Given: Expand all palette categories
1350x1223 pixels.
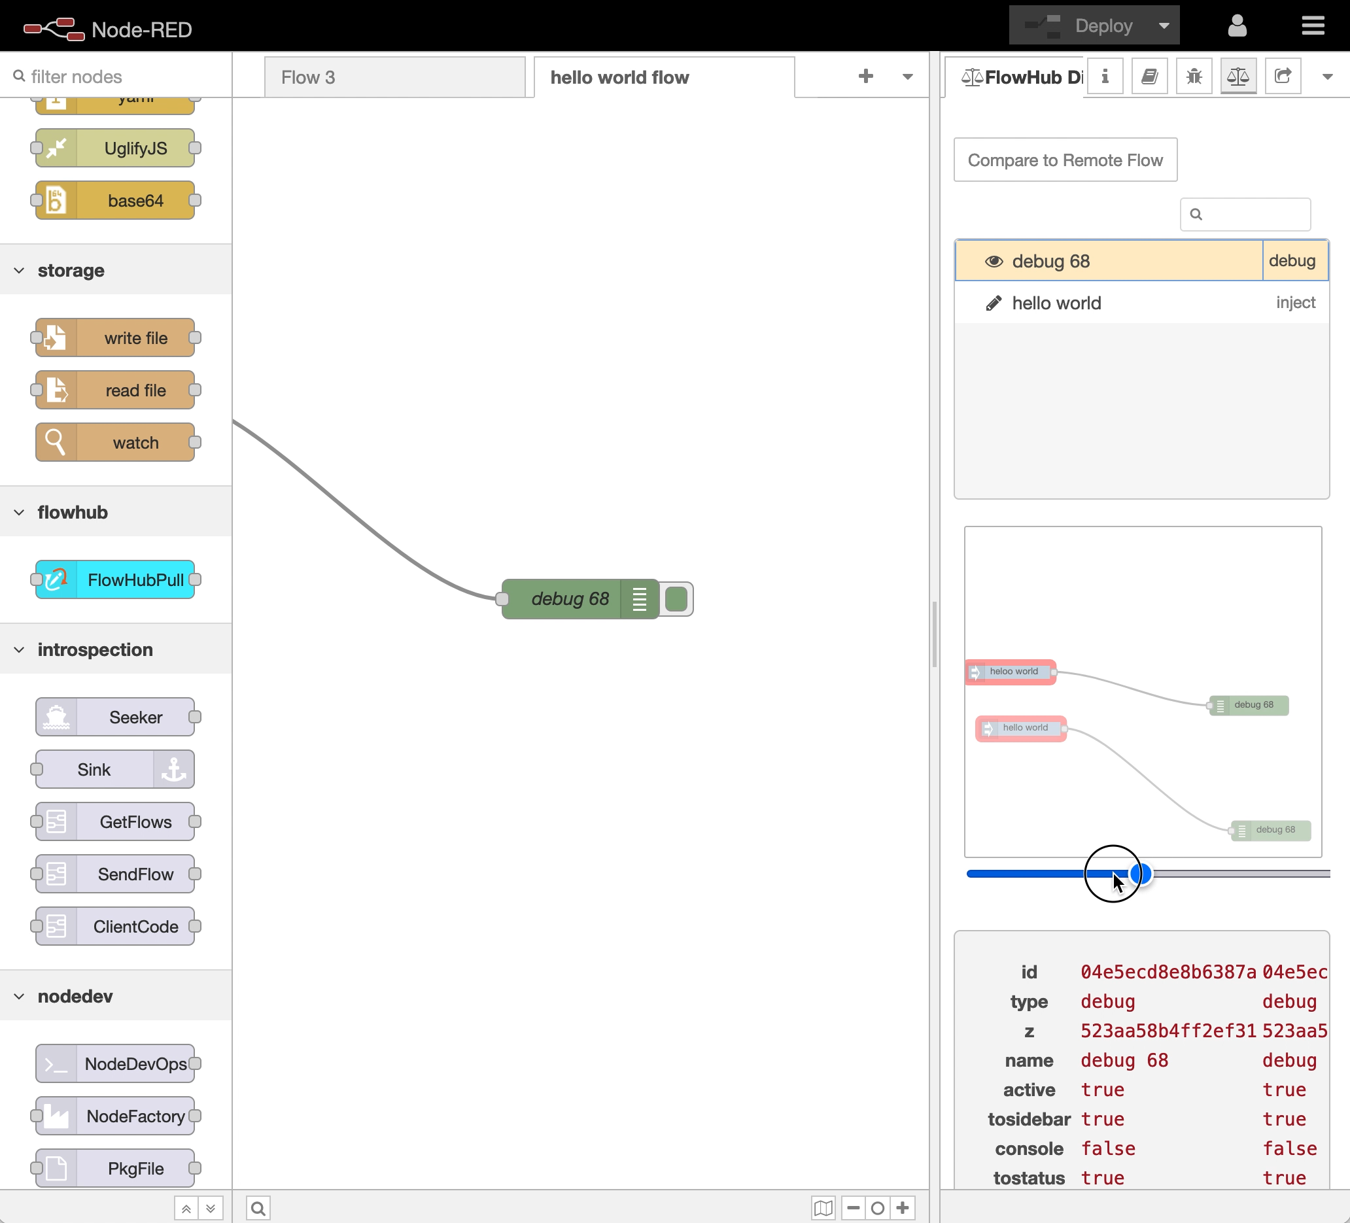Looking at the screenshot, I should pyautogui.click(x=211, y=1207).
